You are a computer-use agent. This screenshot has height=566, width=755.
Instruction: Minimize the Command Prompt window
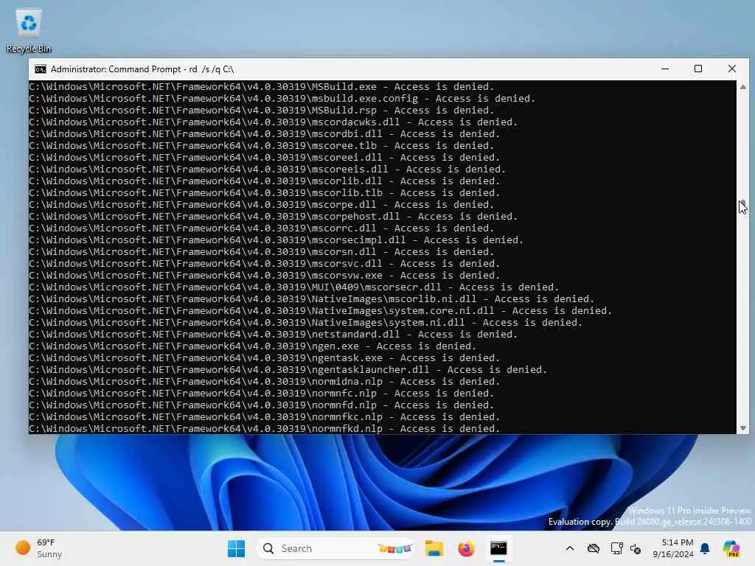(x=665, y=69)
